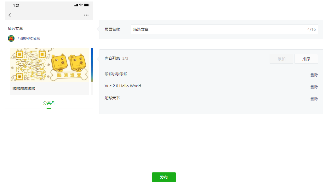Click the battery icon in phone status bar

87,5
